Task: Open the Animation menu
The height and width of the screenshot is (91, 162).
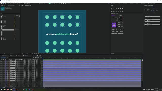Action: 17,2
